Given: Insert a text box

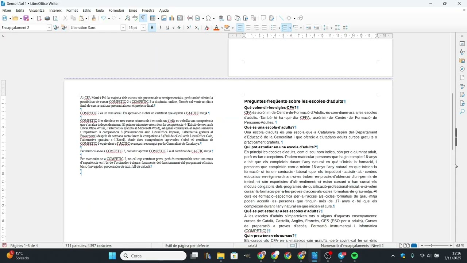Looking at the screenshot, I should coord(180,18).
